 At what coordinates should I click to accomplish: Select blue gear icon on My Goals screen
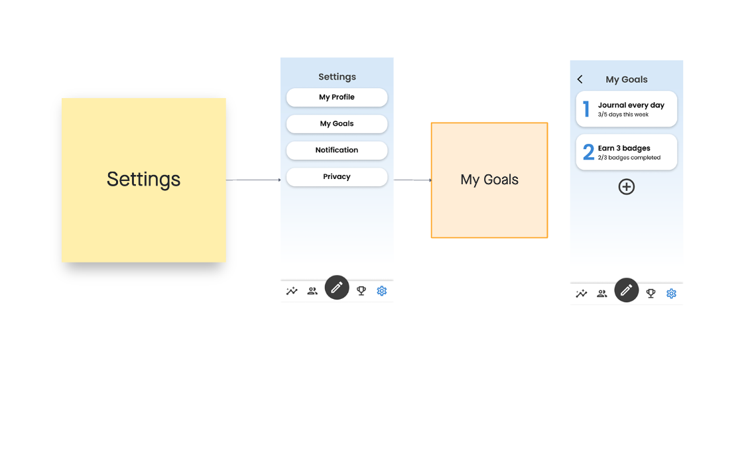pyautogui.click(x=671, y=294)
